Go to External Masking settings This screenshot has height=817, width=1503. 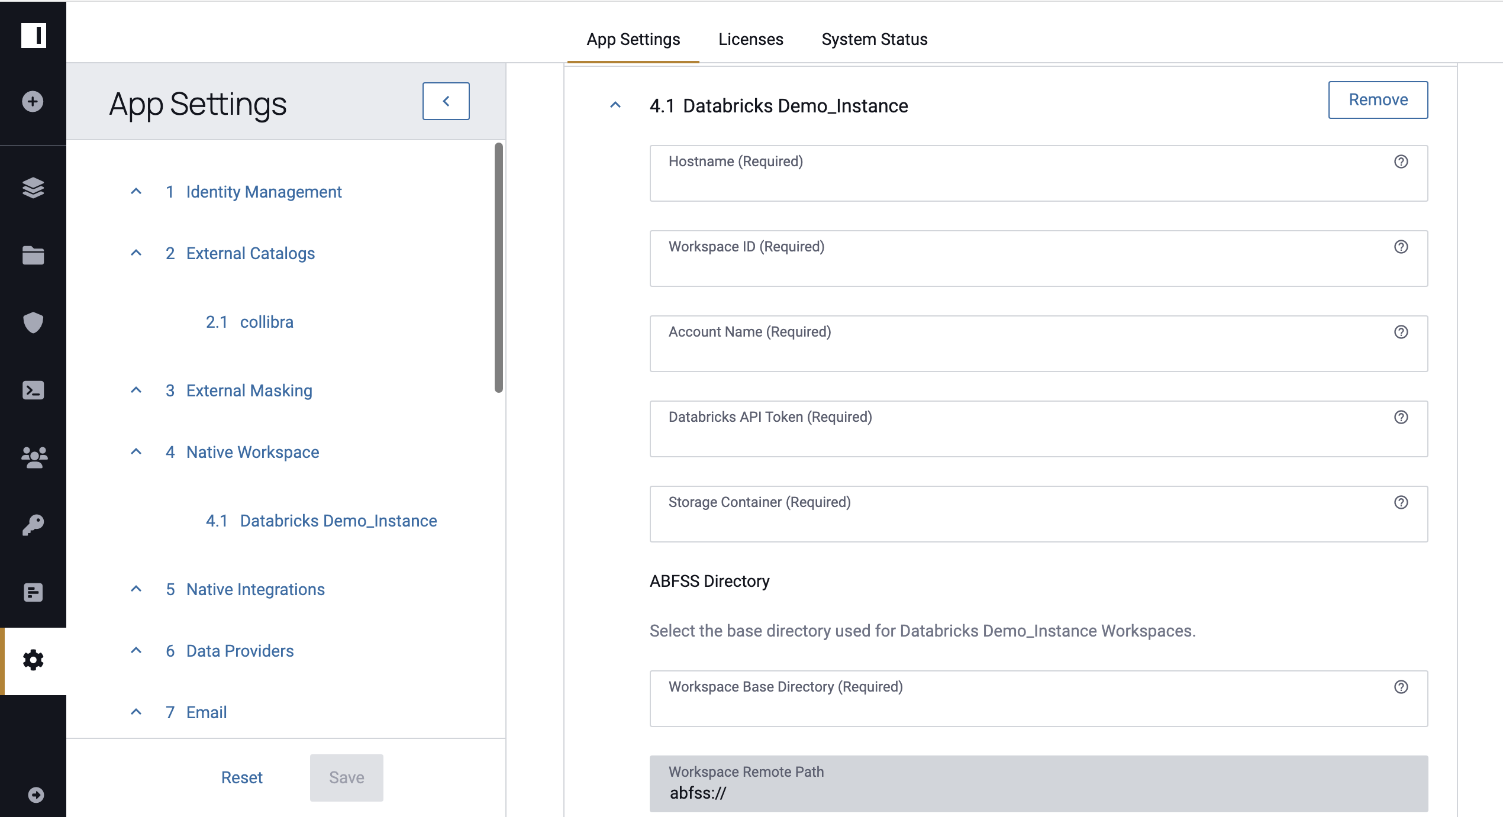tap(249, 390)
